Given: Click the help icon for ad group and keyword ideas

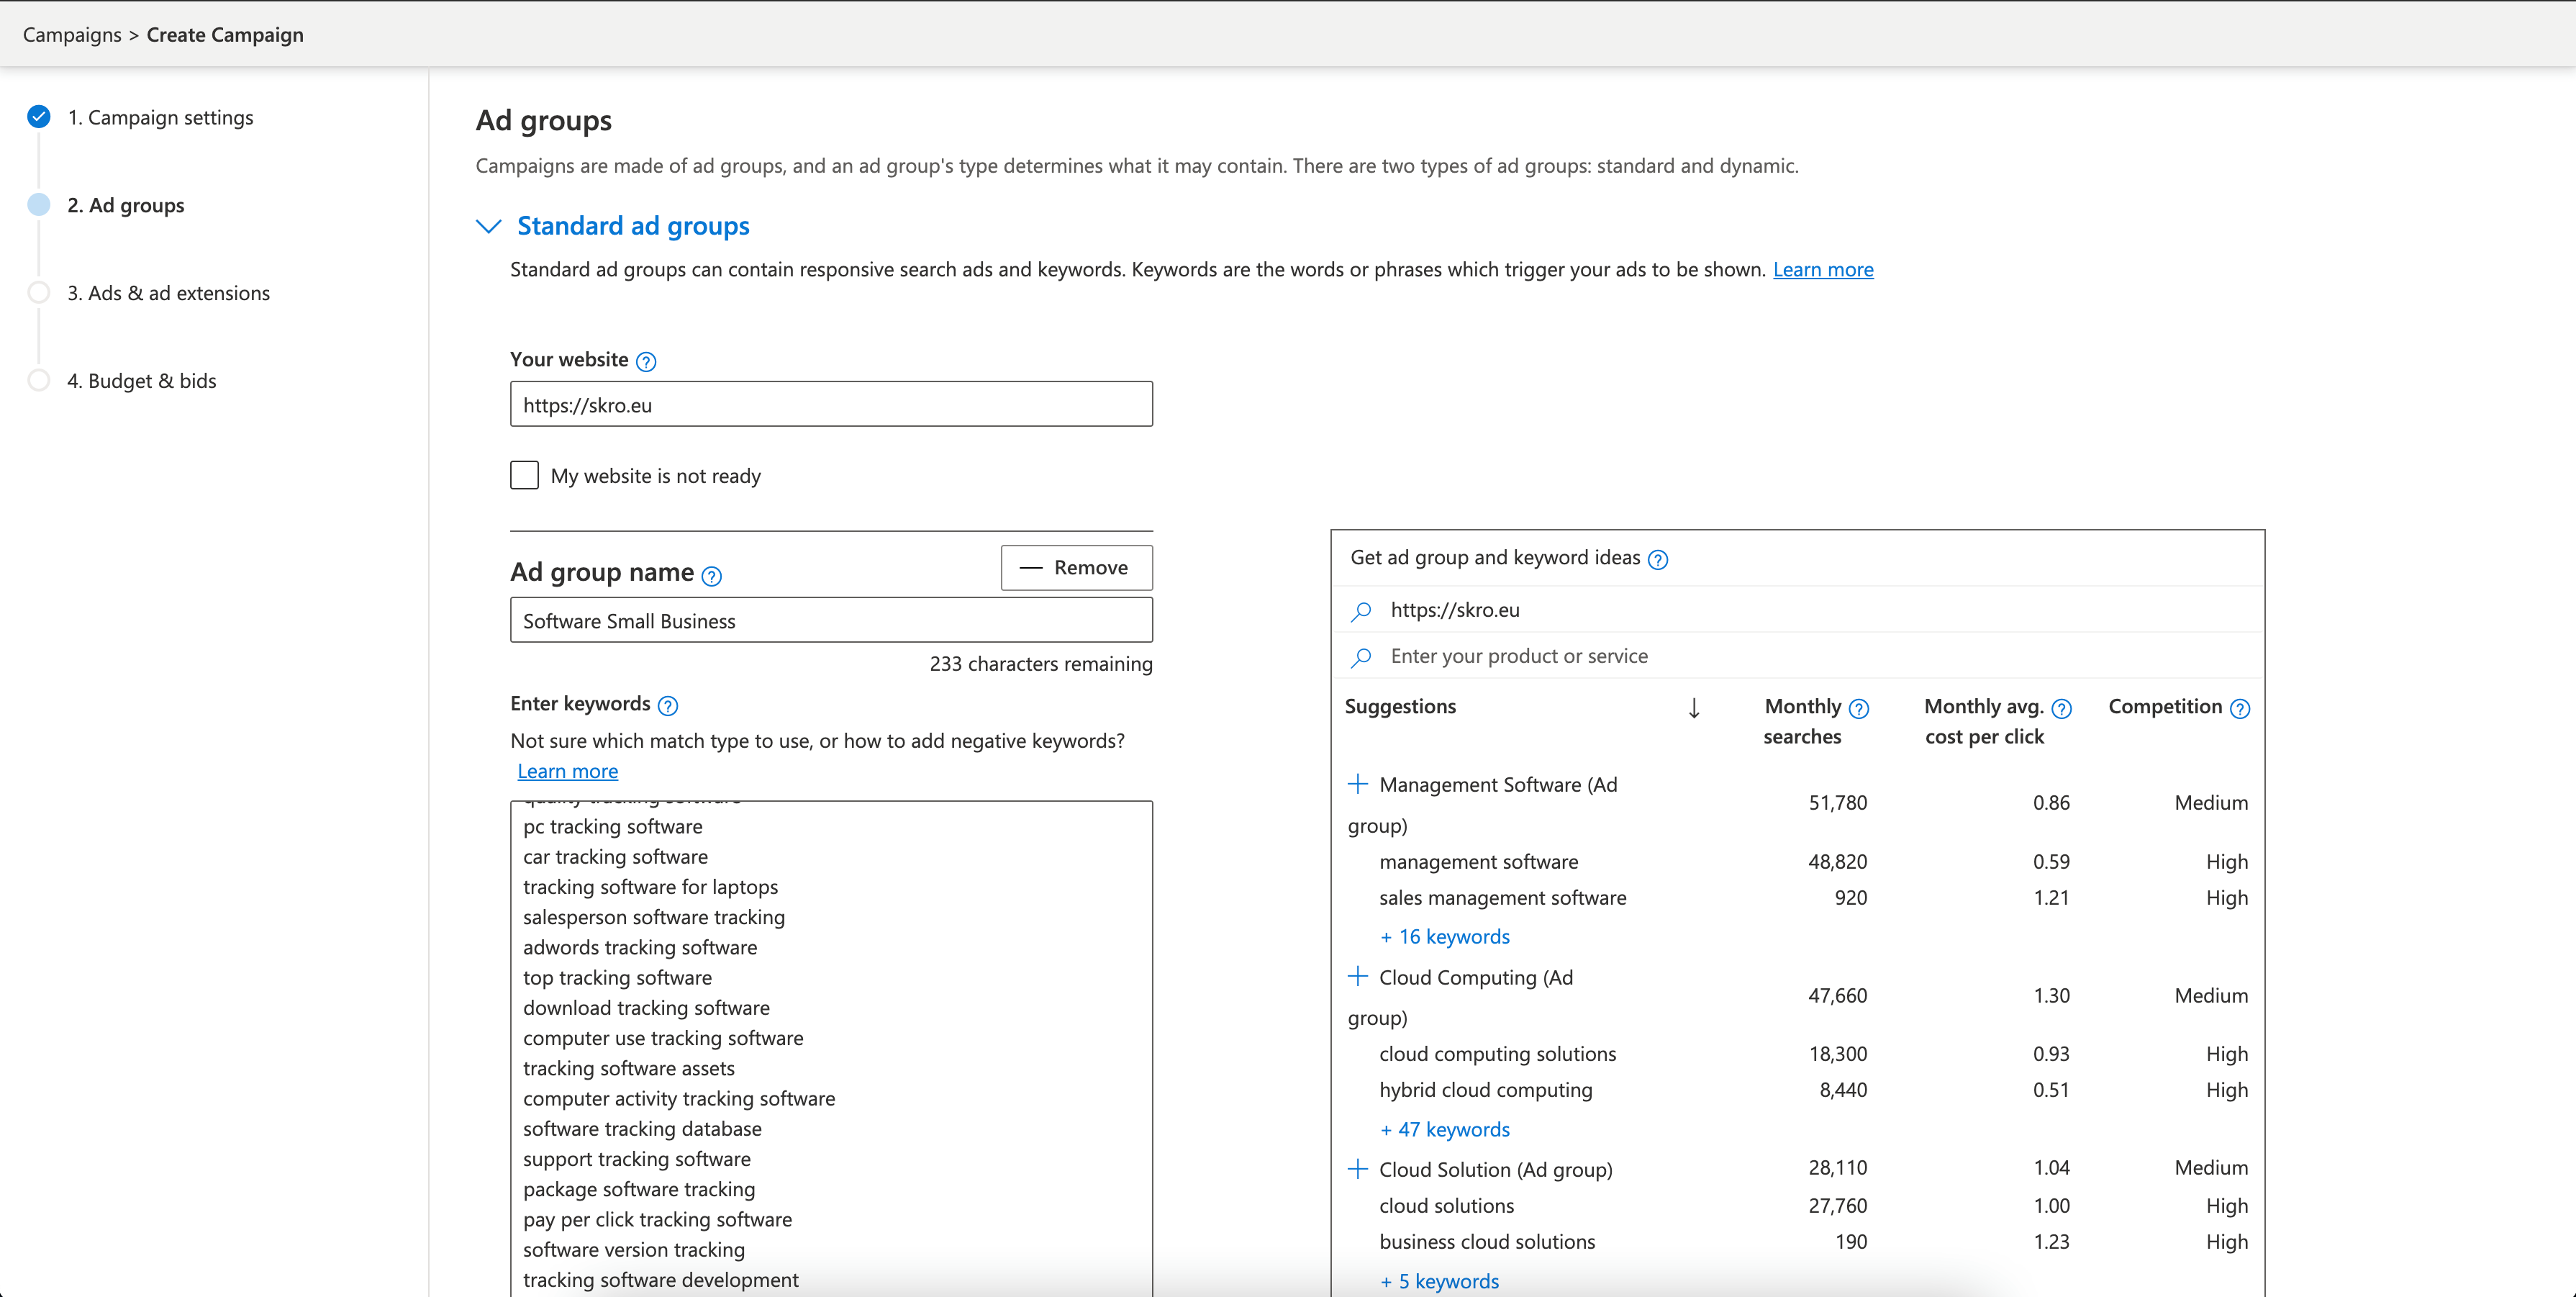Looking at the screenshot, I should (x=1657, y=559).
